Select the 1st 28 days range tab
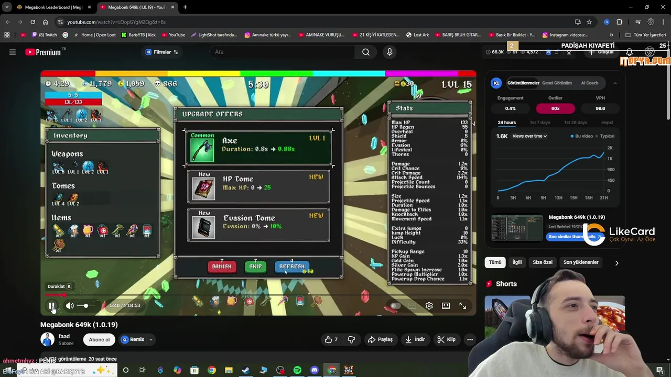 pyautogui.click(x=576, y=123)
